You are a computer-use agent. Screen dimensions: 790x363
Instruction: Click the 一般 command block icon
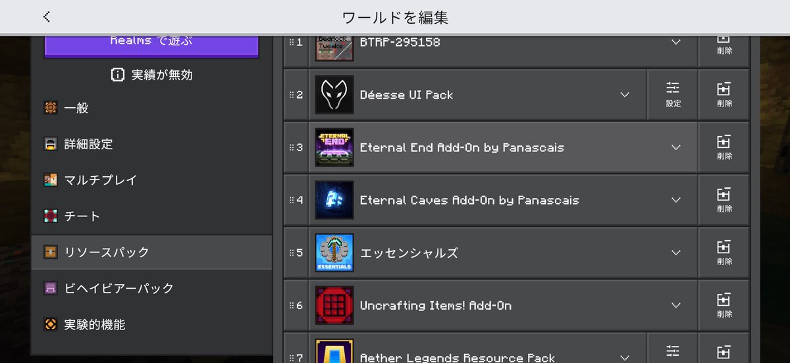pos(51,108)
